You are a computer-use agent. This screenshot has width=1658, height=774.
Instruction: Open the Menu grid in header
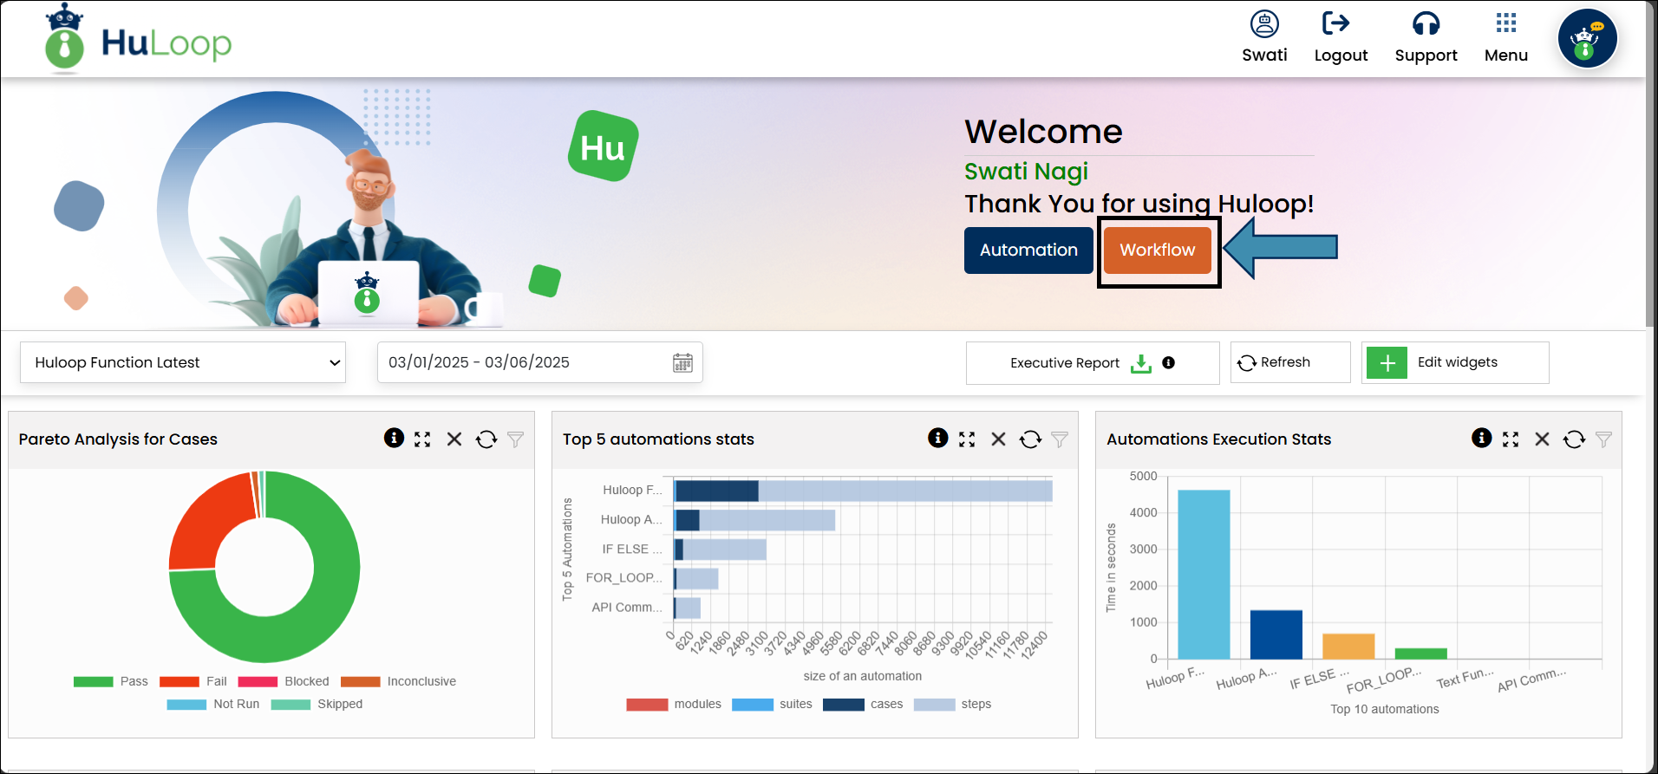click(1506, 23)
